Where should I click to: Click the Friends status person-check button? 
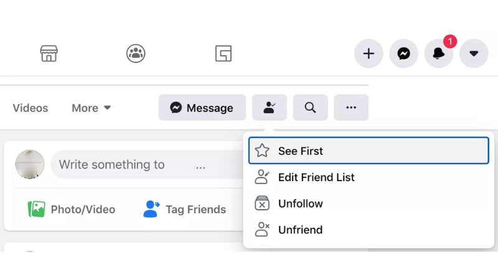[270, 107]
